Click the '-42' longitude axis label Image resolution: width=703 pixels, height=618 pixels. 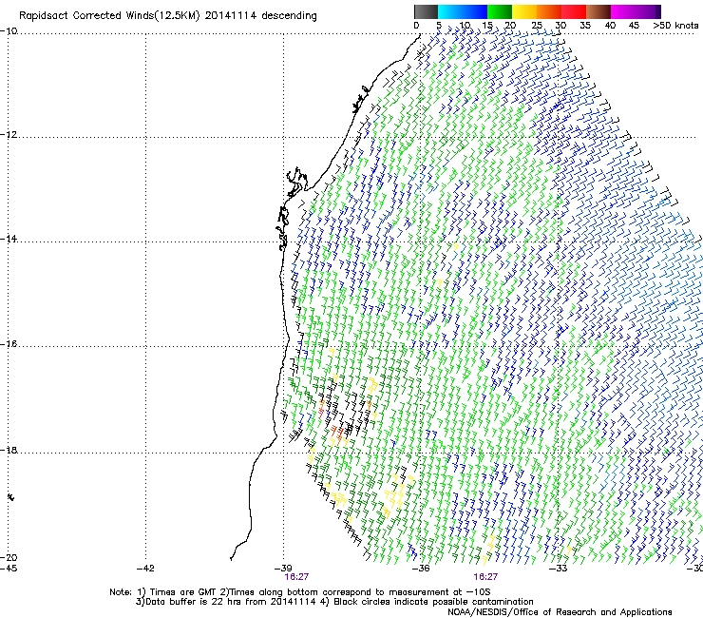[x=145, y=569]
